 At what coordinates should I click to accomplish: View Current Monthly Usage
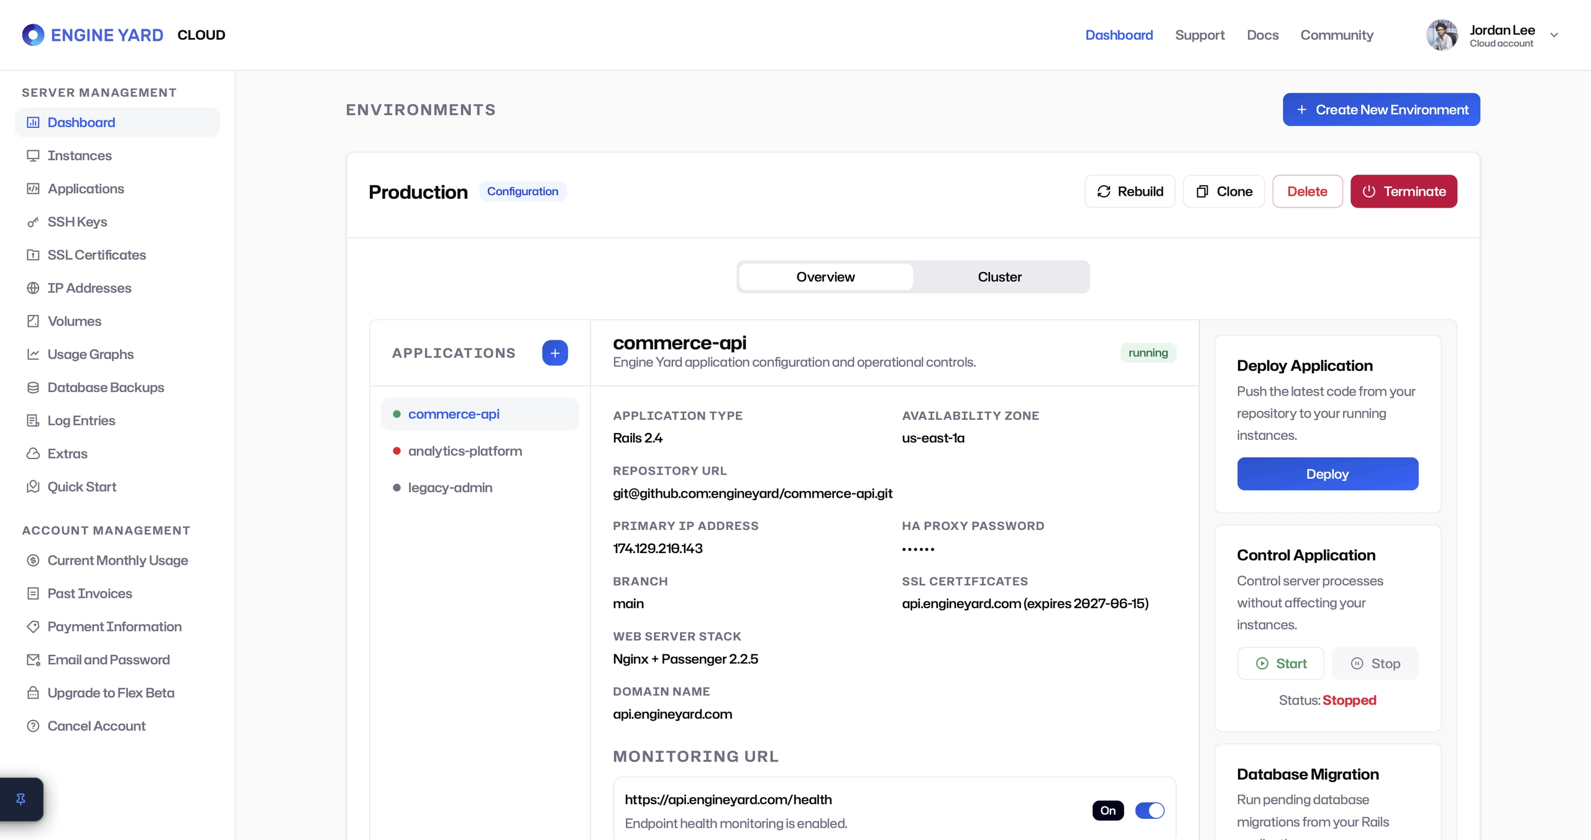coord(117,560)
